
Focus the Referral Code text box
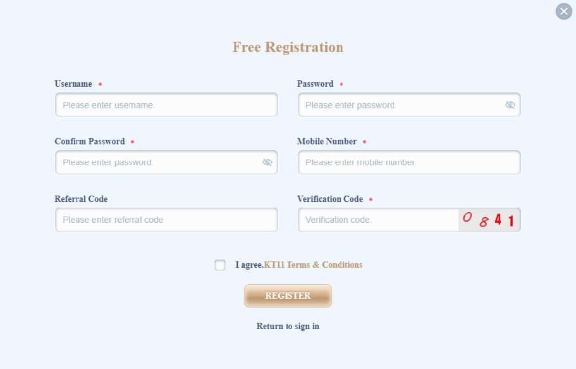click(x=166, y=220)
